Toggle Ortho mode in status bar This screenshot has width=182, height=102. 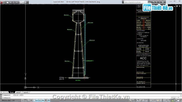click(x=28, y=100)
